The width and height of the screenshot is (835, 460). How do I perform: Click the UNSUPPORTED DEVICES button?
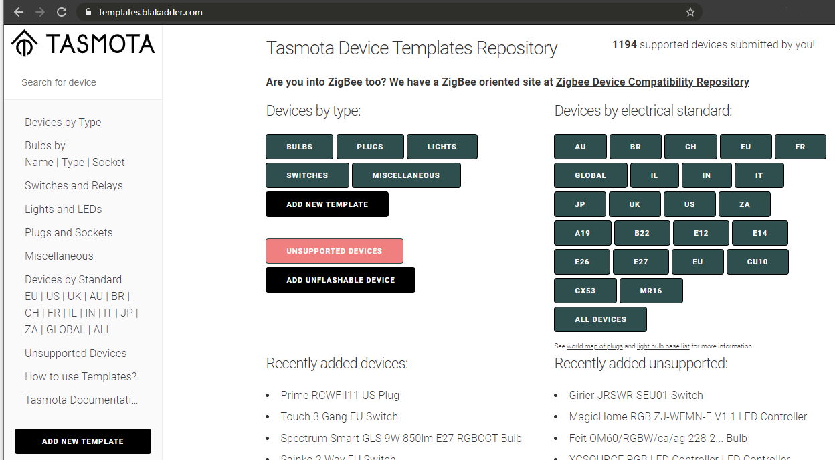pyautogui.click(x=335, y=251)
